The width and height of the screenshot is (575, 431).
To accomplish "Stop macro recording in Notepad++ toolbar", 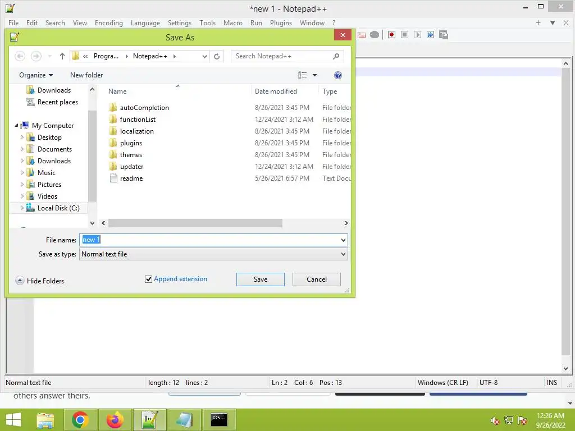I will pyautogui.click(x=404, y=34).
